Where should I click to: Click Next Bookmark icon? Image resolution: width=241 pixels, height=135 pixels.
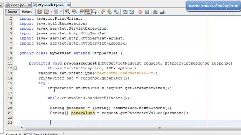110,12
